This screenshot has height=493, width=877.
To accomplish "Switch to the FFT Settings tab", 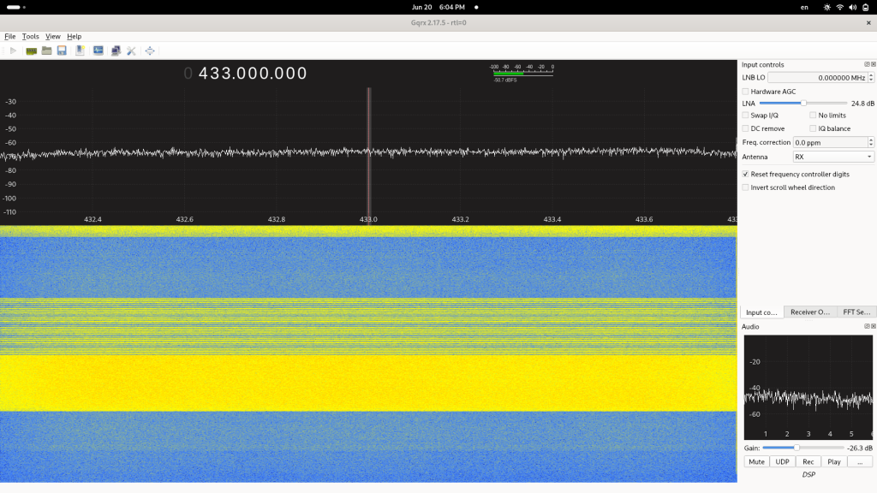I will pos(856,312).
